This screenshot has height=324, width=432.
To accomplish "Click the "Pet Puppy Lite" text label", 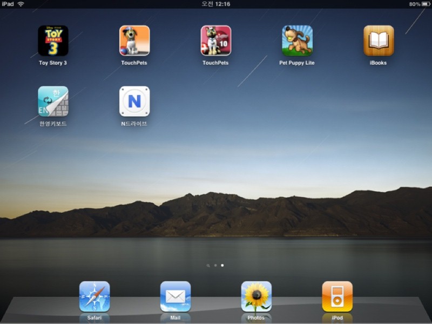I will (297, 63).
